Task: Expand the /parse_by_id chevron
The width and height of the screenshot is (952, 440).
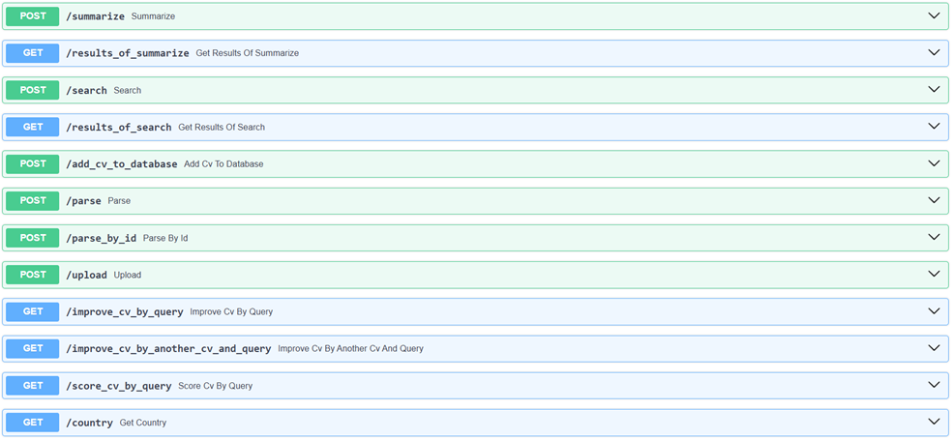Action: pos(934,237)
